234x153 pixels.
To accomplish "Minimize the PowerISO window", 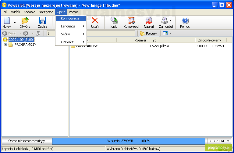I will (214, 5).
